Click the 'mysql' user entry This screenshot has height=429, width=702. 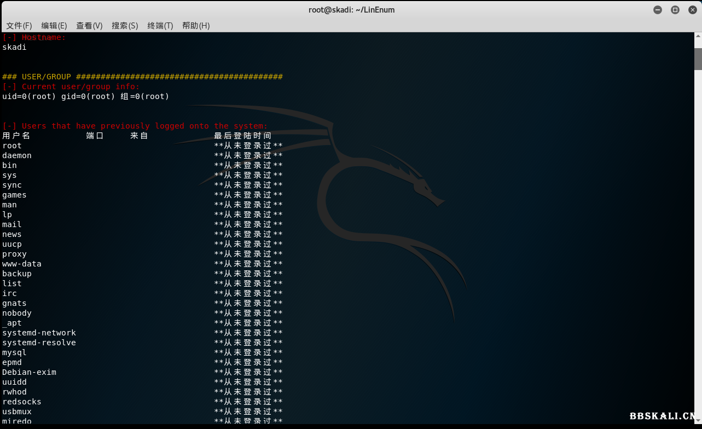point(14,352)
